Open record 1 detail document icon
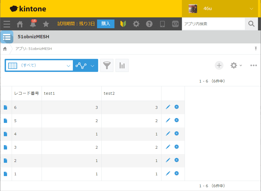The width and height of the screenshot is (261, 191). (5, 174)
